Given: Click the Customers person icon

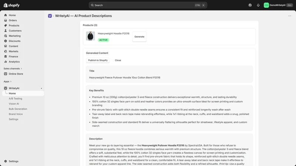Looking at the screenshot, I should [6, 31].
